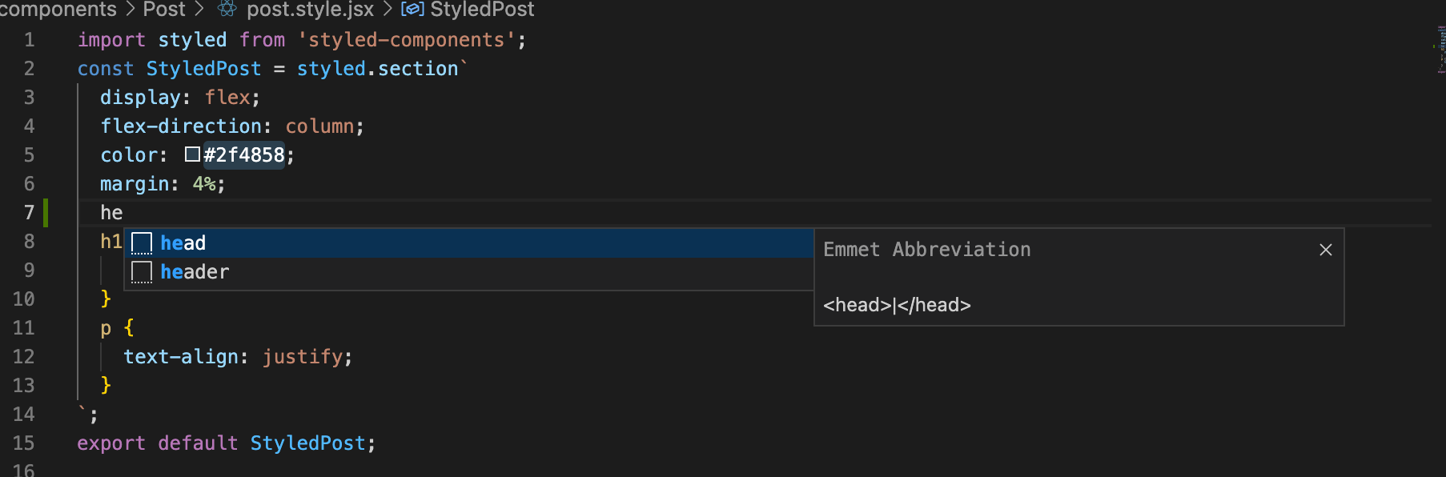
Task: Select the 'head' autocomplete suggestion
Action: [x=183, y=242]
